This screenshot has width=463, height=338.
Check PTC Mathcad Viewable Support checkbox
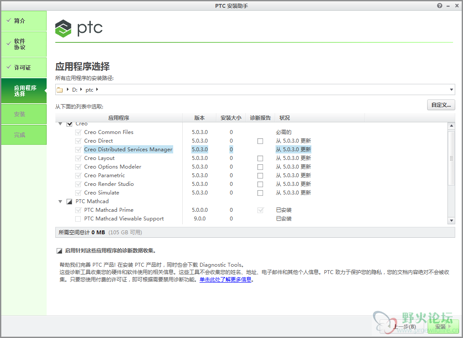click(78, 219)
